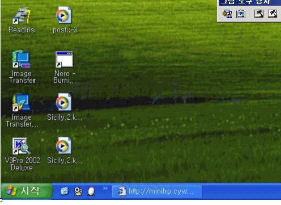Click first picture toolbar icon with orange circle
The width and height of the screenshot is (281, 205).
point(227,14)
